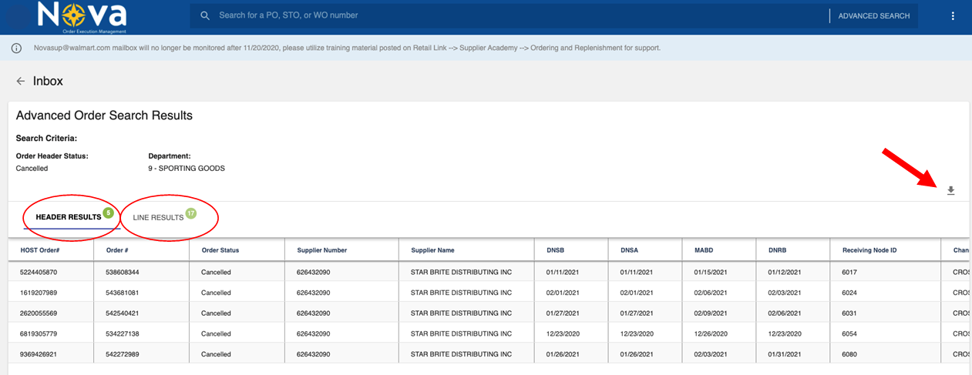This screenshot has width=972, height=375.
Task: Click MABD date 02/06/2021
Action: [711, 293]
